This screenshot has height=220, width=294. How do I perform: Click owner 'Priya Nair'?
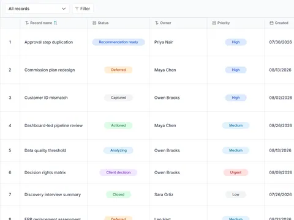(164, 42)
